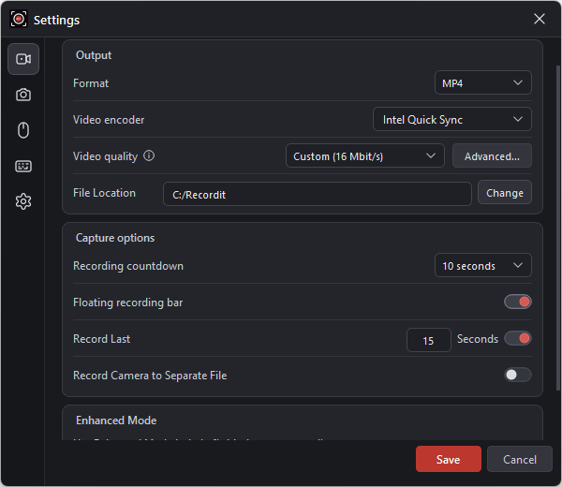562x487 pixels.
Task: Save the settings
Action: (x=449, y=459)
